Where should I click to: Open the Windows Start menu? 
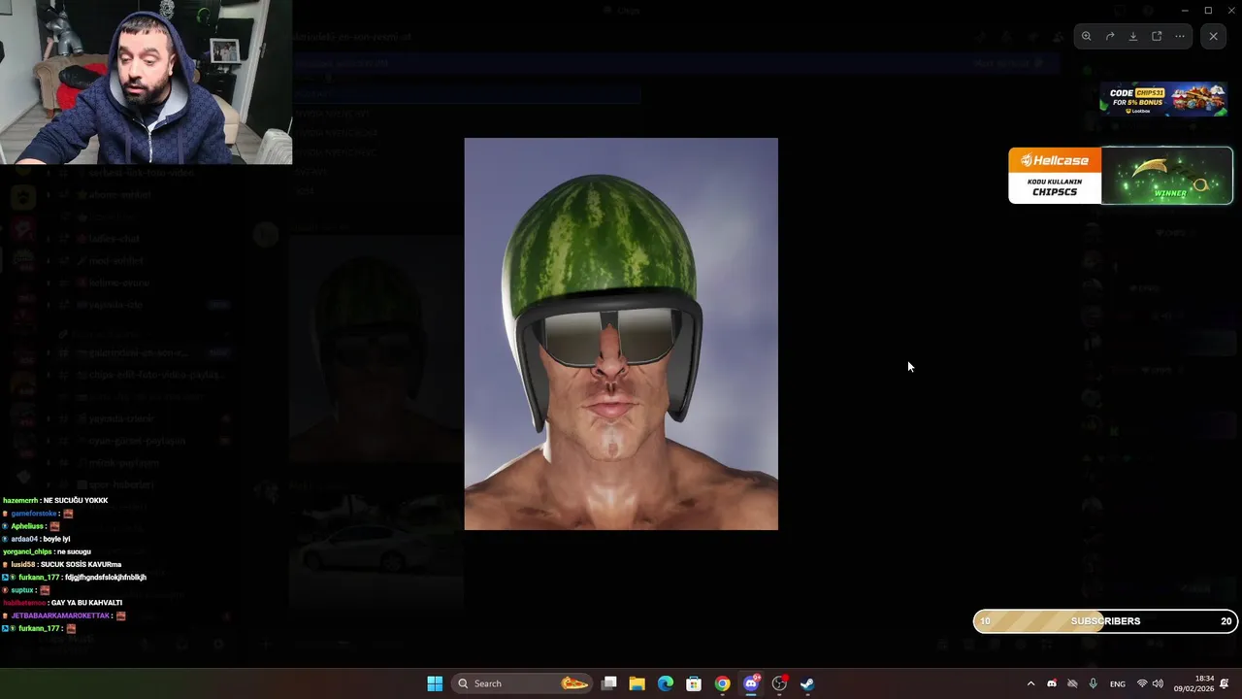point(435,683)
